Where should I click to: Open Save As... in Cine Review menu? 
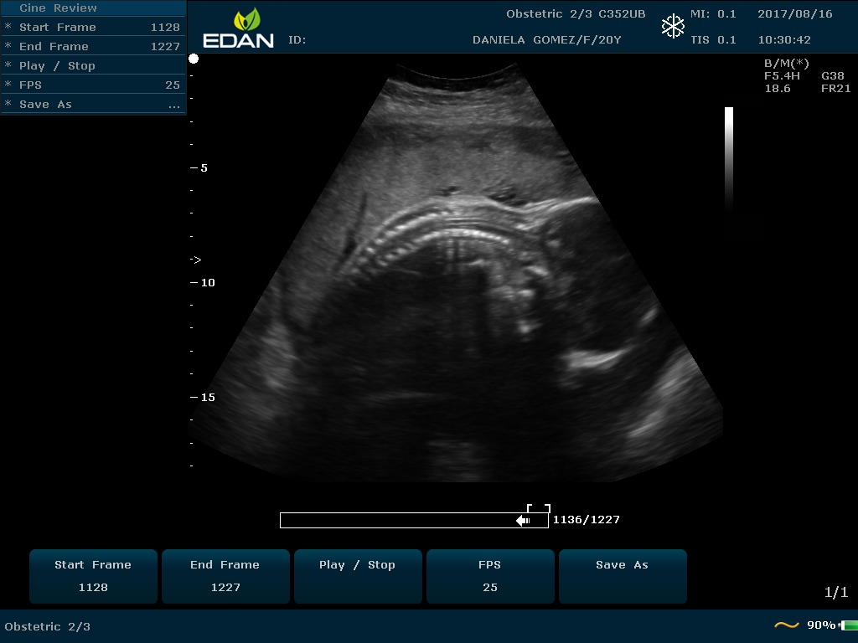click(x=93, y=104)
